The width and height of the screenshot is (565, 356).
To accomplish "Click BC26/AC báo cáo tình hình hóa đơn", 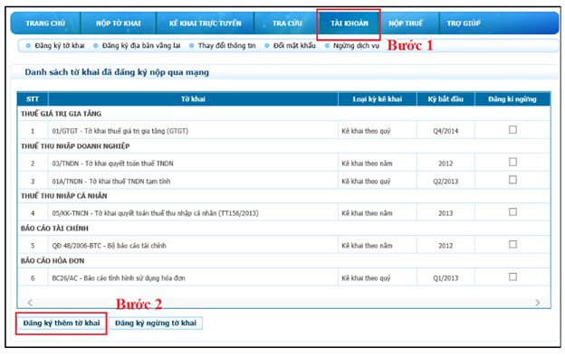I will (119, 278).
